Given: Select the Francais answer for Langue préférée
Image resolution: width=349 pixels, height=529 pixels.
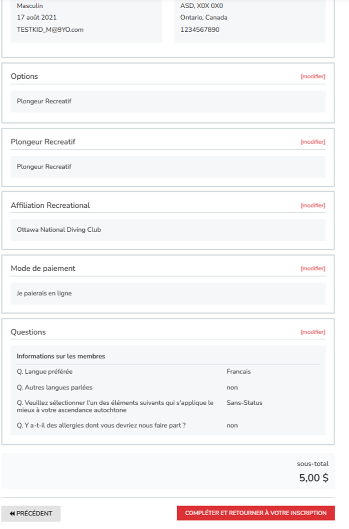Looking at the screenshot, I should click(238, 371).
